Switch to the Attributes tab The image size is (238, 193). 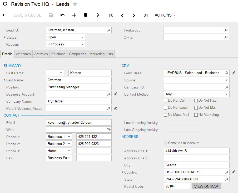click(x=23, y=54)
